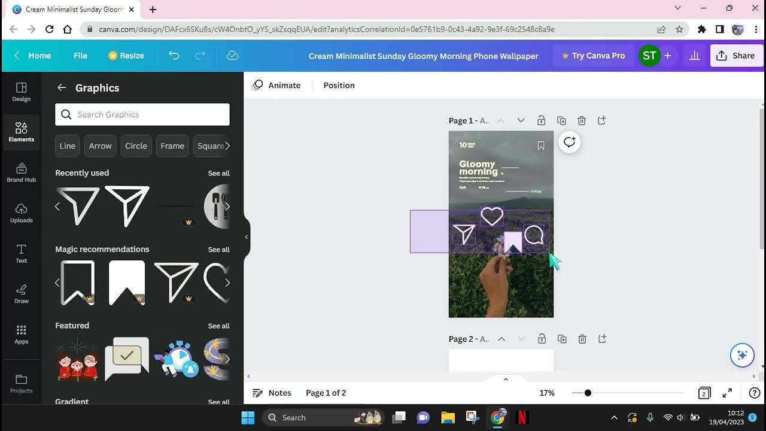Open Netflix from the taskbar
This screenshot has height=431, width=766.
click(521, 417)
